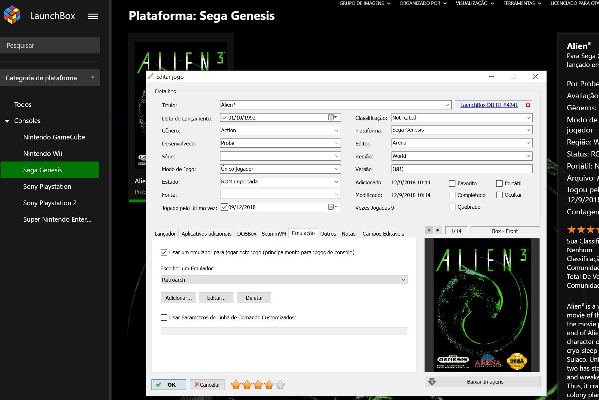
Task: Select Sony Playstation 2 in sidebar
Action: click(50, 203)
